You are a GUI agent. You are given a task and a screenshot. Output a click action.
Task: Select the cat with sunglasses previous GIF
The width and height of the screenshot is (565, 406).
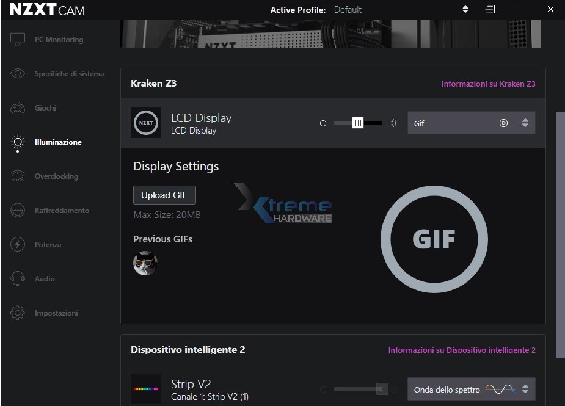pos(145,263)
